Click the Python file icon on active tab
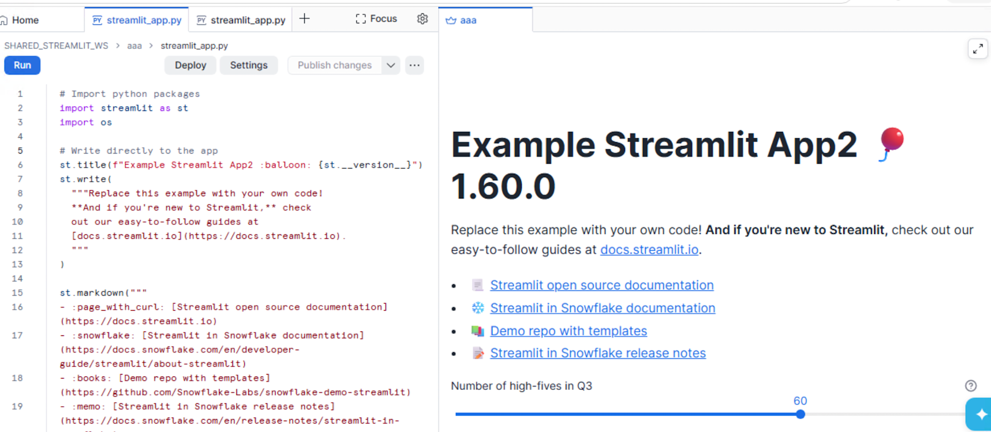This screenshot has width=991, height=432. coord(97,20)
